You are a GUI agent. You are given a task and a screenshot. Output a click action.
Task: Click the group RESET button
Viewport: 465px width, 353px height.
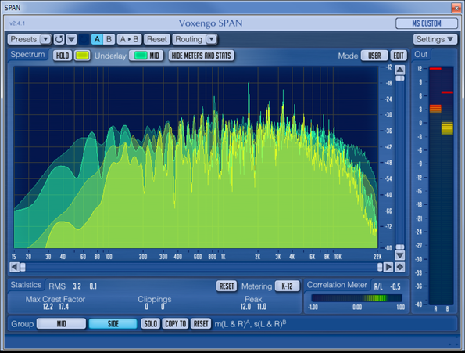(201, 323)
